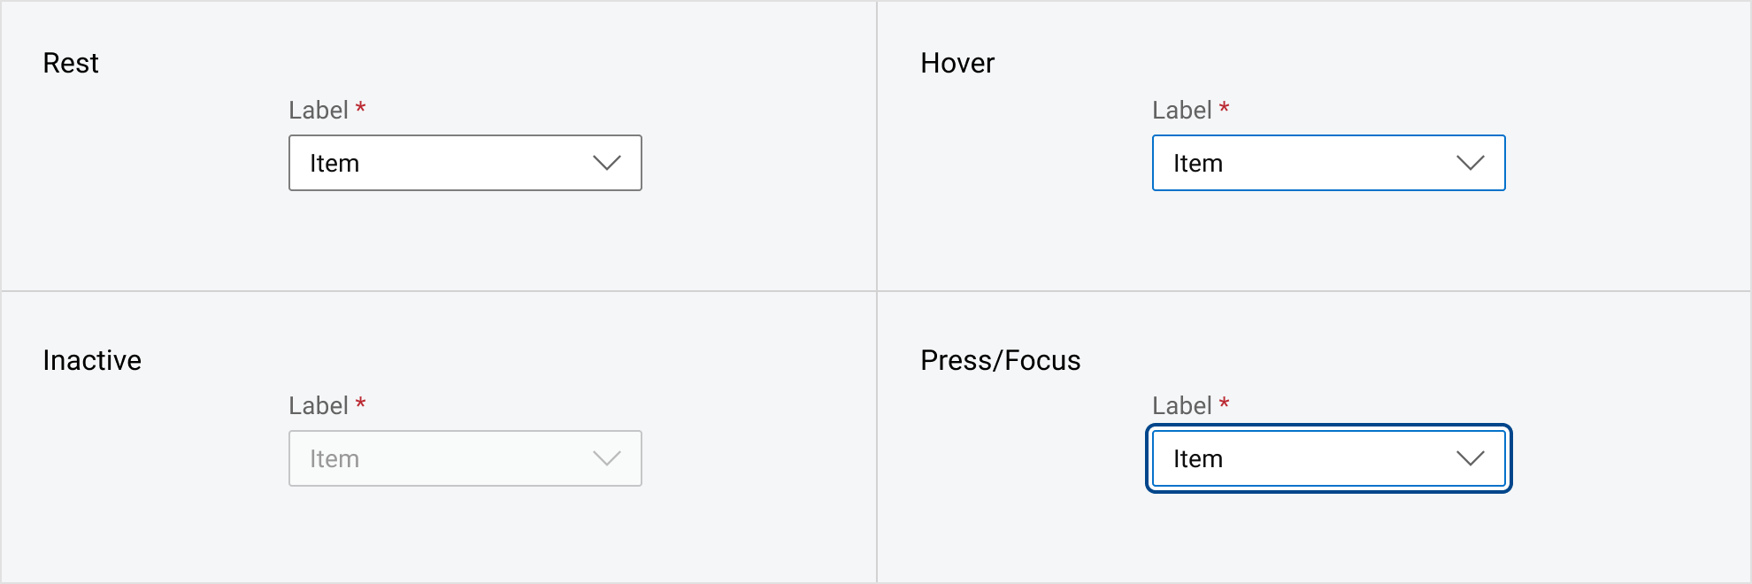Click the chevron icon in the Press/Focus dropdown
Image resolution: width=1752 pixels, height=584 pixels.
(x=1469, y=458)
